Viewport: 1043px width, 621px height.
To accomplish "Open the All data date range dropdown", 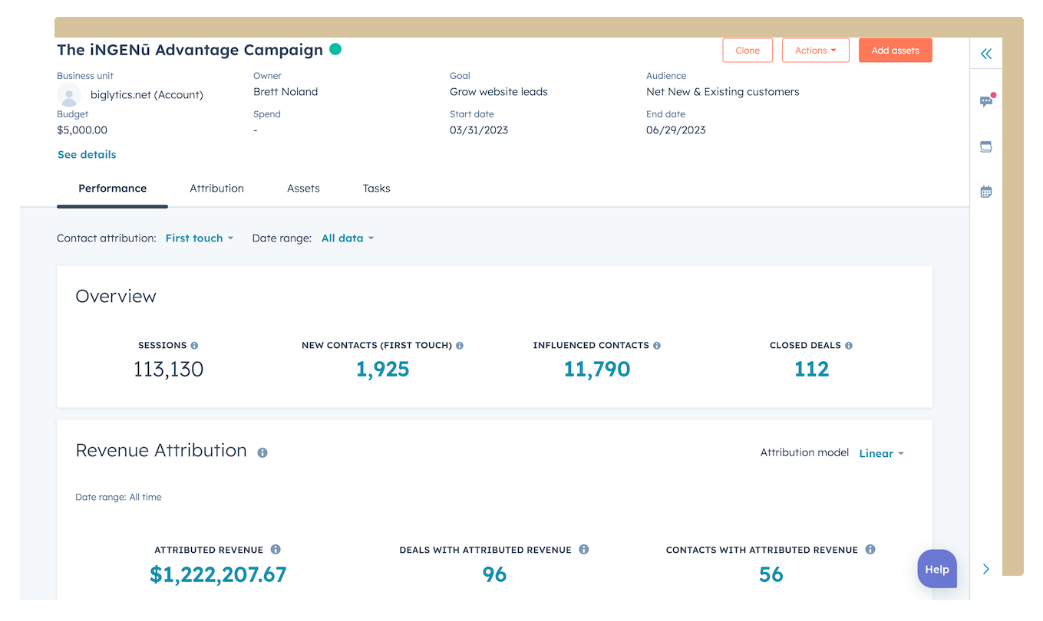I will coord(348,238).
